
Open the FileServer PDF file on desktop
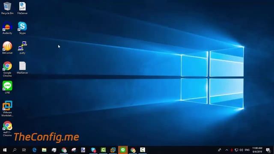(22, 8)
